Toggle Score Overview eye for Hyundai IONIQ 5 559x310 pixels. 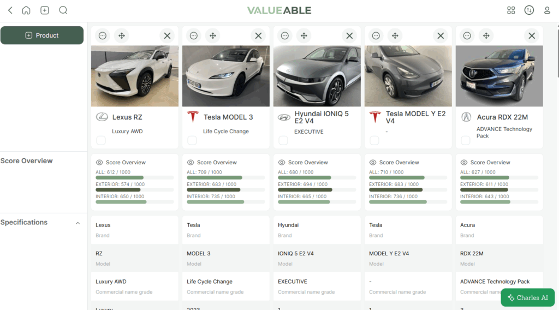coord(282,163)
